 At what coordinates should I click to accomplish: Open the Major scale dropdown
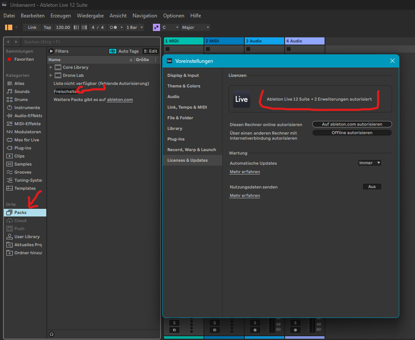[x=195, y=28]
